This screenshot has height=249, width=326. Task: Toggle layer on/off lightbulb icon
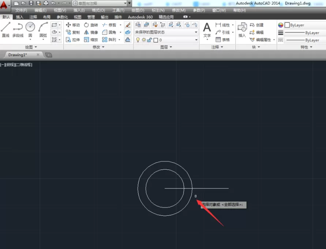pos(138,40)
